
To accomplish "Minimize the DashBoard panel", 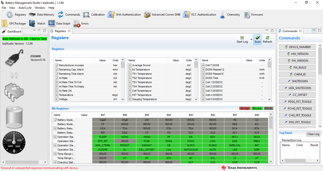I will click(x=39, y=30).
